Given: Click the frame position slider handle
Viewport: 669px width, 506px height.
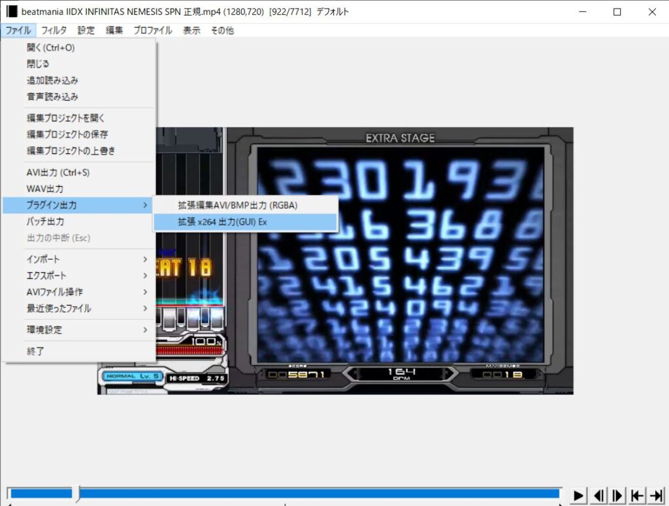Looking at the screenshot, I should 76,493.
